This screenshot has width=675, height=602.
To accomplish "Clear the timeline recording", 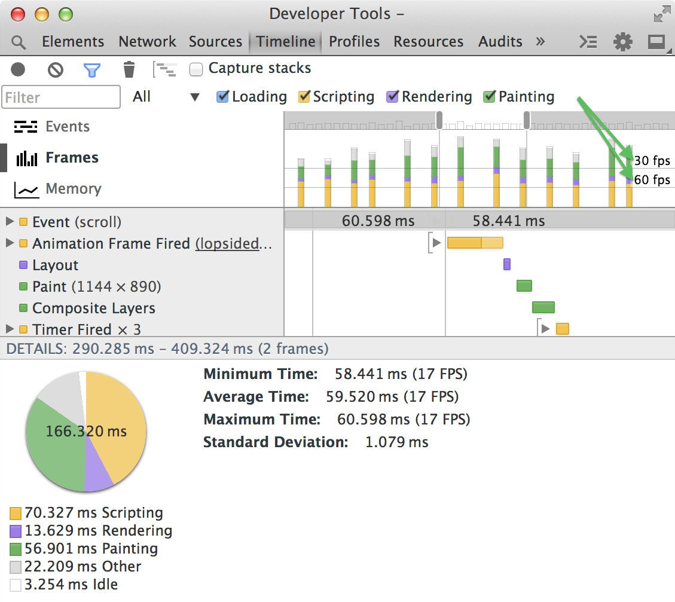I will [56, 70].
